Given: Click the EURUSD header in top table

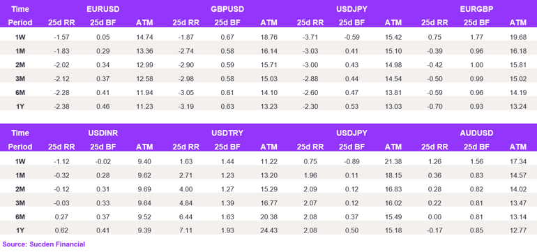Looking at the screenshot, I should [103, 9].
